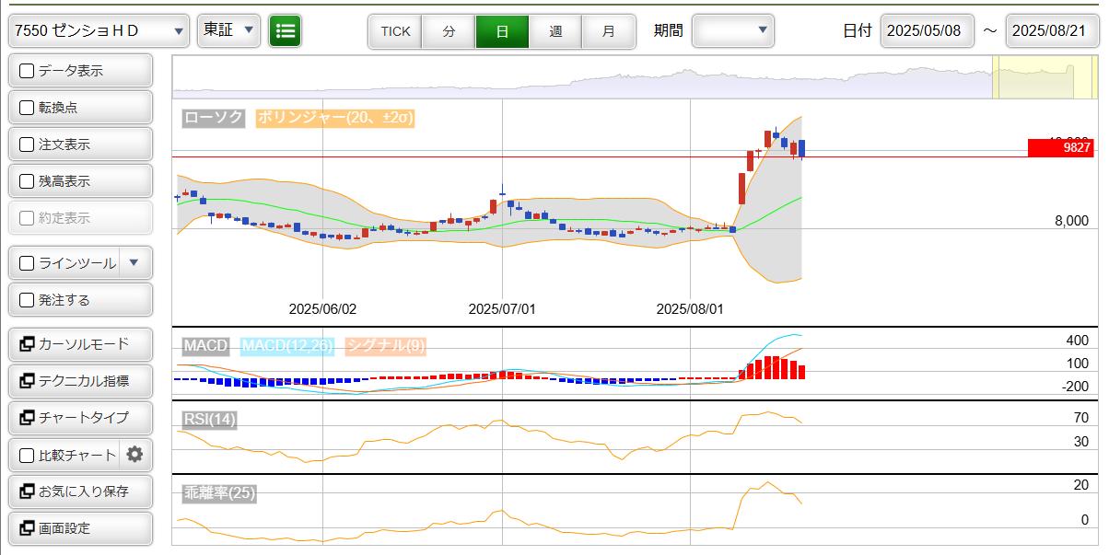Expand the stock symbol dropdown 7550 ゼンショＨＤ
This screenshot has height=555, width=1109.
coord(99,31)
